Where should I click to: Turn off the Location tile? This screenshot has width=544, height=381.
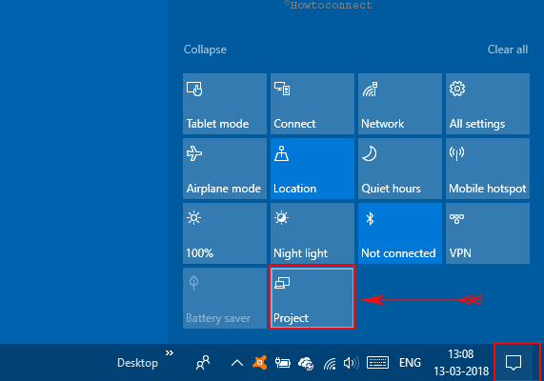coord(312,169)
